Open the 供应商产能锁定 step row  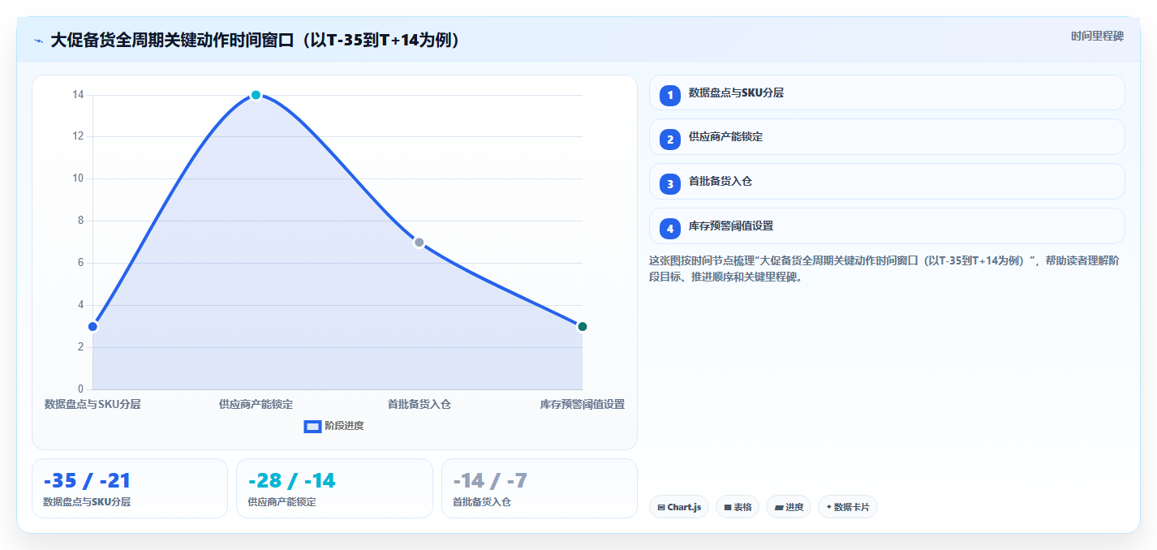point(887,136)
